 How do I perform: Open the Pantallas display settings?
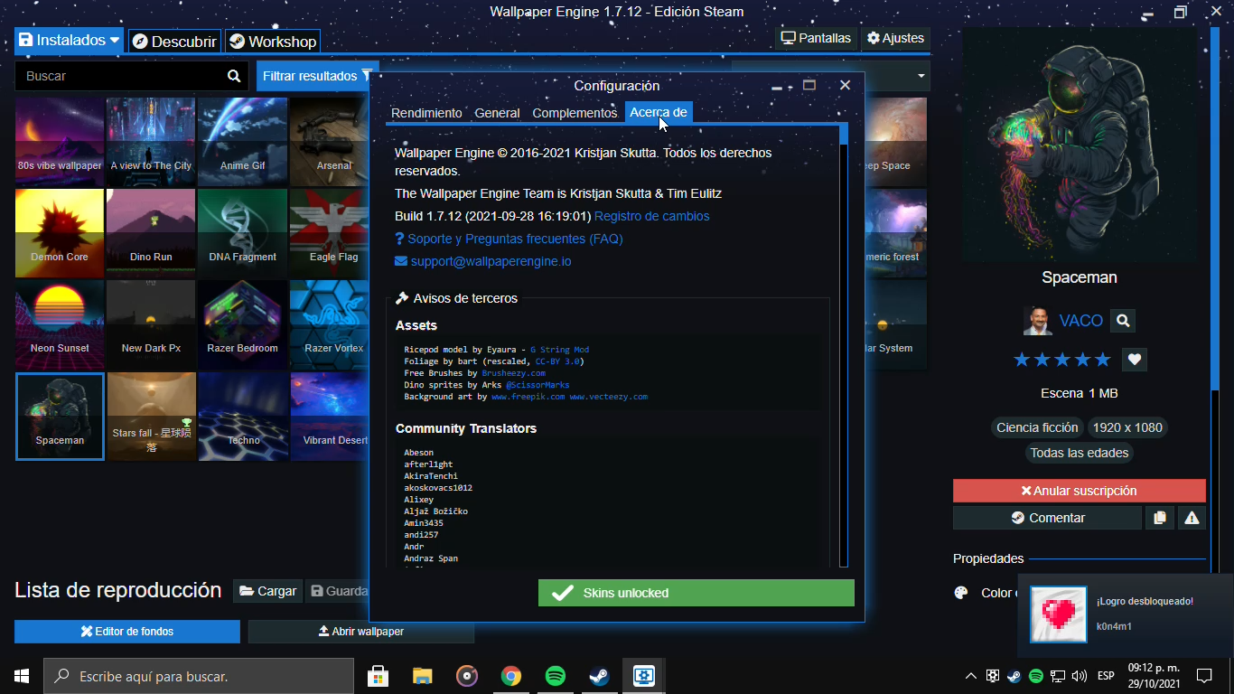(817, 38)
